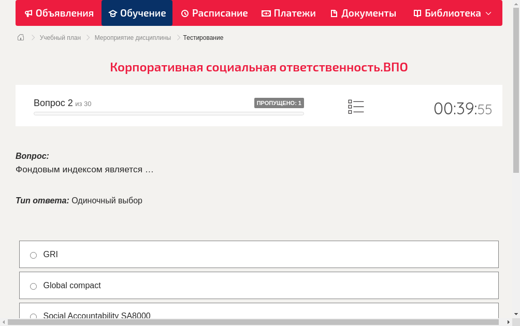Select the Global compact answer option
The image size is (520, 326).
[33, 286]
